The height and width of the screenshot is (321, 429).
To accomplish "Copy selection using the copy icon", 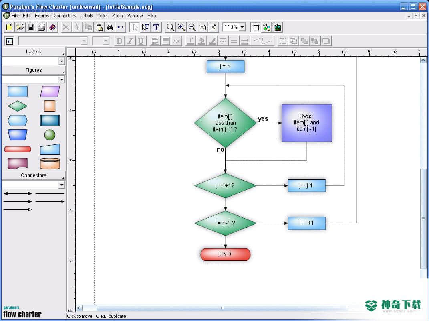I will pyautogui.click(x=88, y=27).
